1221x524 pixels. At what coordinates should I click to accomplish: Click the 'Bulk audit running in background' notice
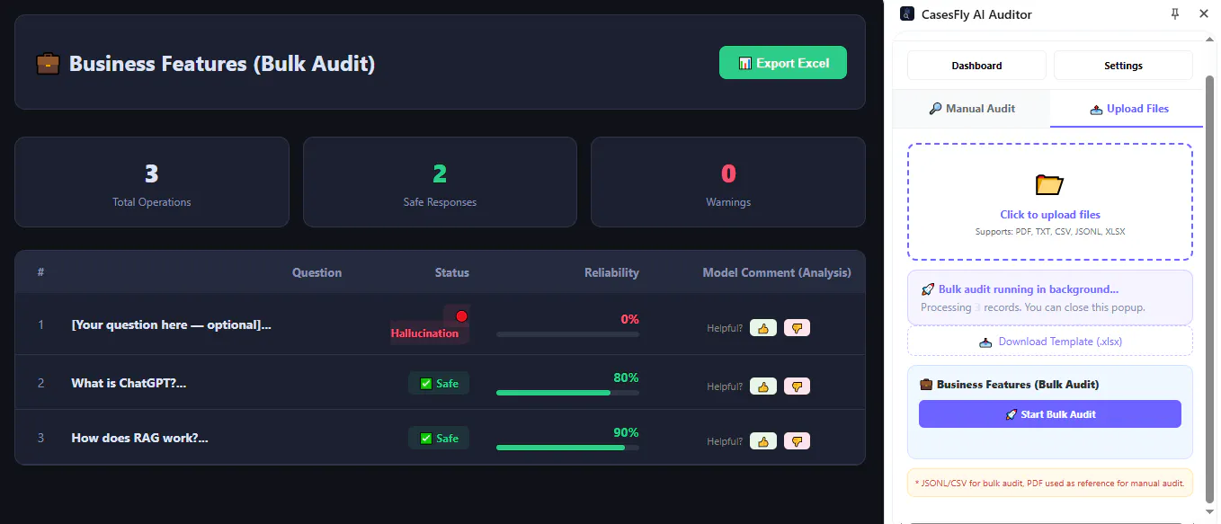click(1050, 298)
